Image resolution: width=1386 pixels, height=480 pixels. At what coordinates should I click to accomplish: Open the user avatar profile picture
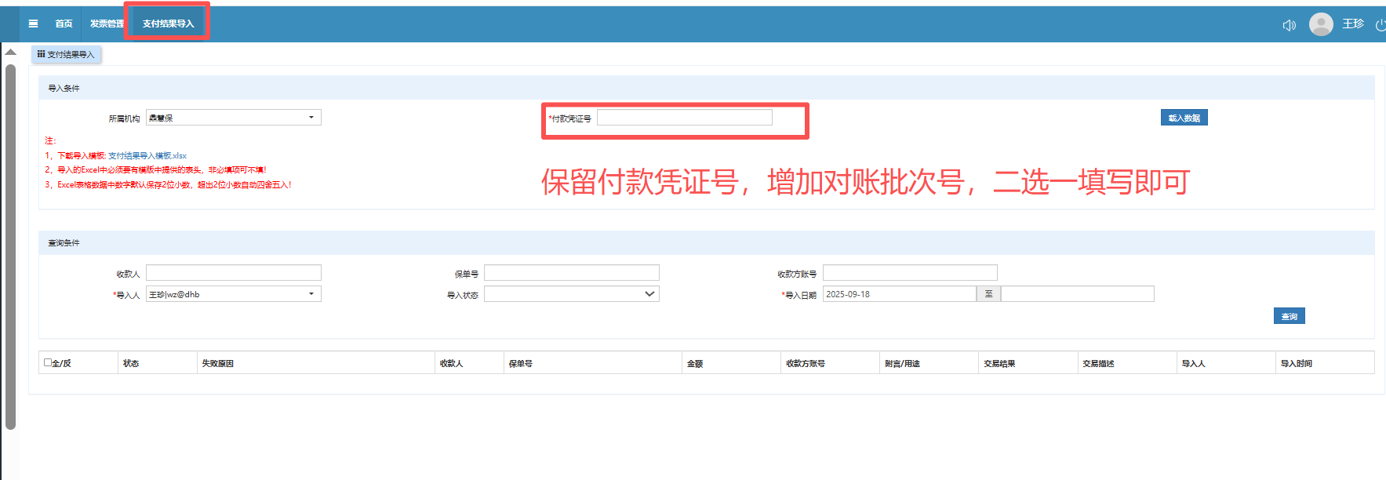tap(1321, 24)
